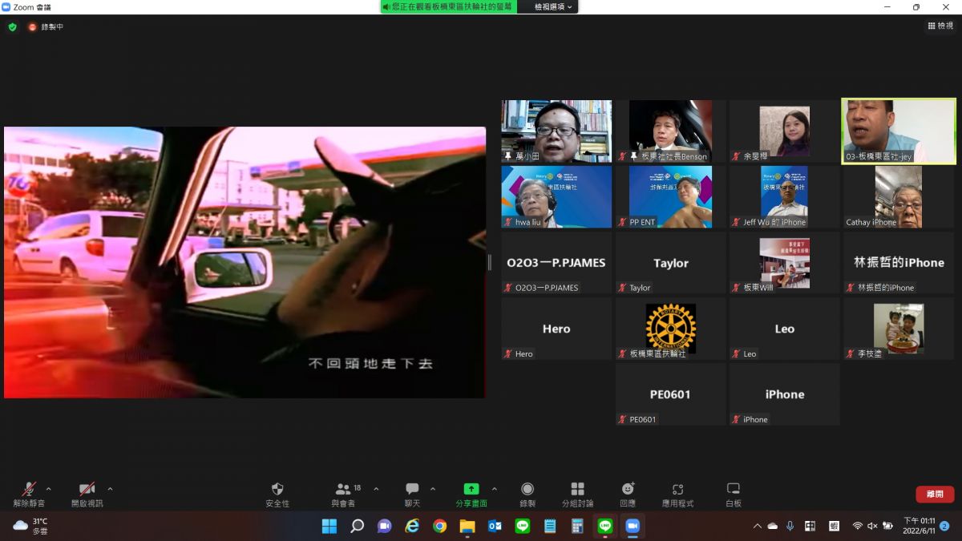This screenshot has width=962, height=541.
Task: Select the 板橋東區扶輪社 Rotary logo tile
Action: point(671,329)
